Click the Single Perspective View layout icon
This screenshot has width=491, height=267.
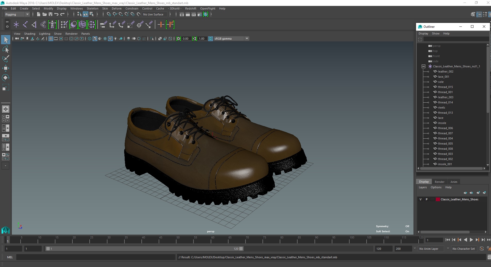click(x=6, y=109)
